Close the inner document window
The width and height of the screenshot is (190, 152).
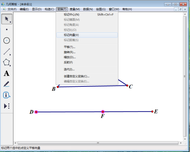point(185,9)
